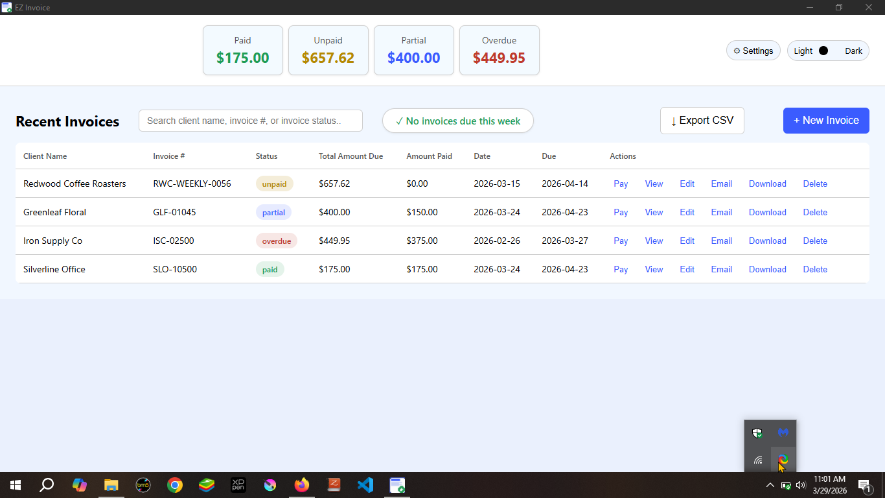Click the EZ Invoice icon in the taskbar
The width and height of the screenshot is (885, 498).
[x=397, y=484]
